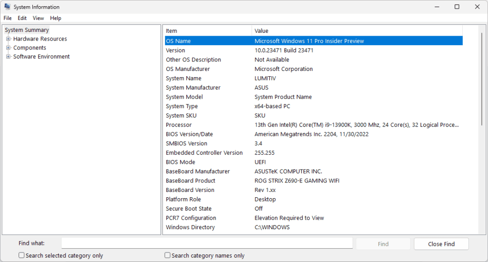Select the OS Manufacturer row
Screen dimensions: 488x262
[314, 69]
